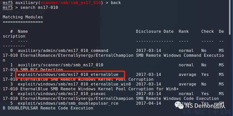Click the terminal's vertical scrollbar thumb
Viewport: 233px width, 116px height.
[x=230, y=17]
